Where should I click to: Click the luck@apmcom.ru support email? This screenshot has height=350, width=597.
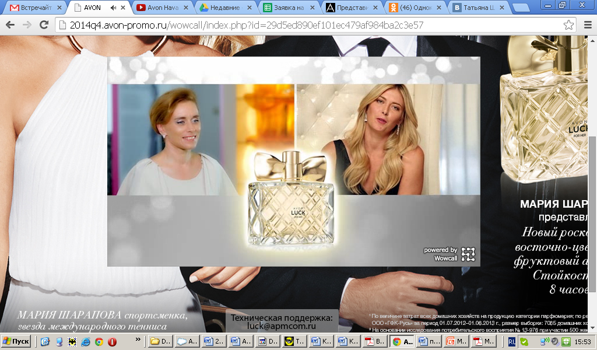pyautogui.click(x=282, y=327)
